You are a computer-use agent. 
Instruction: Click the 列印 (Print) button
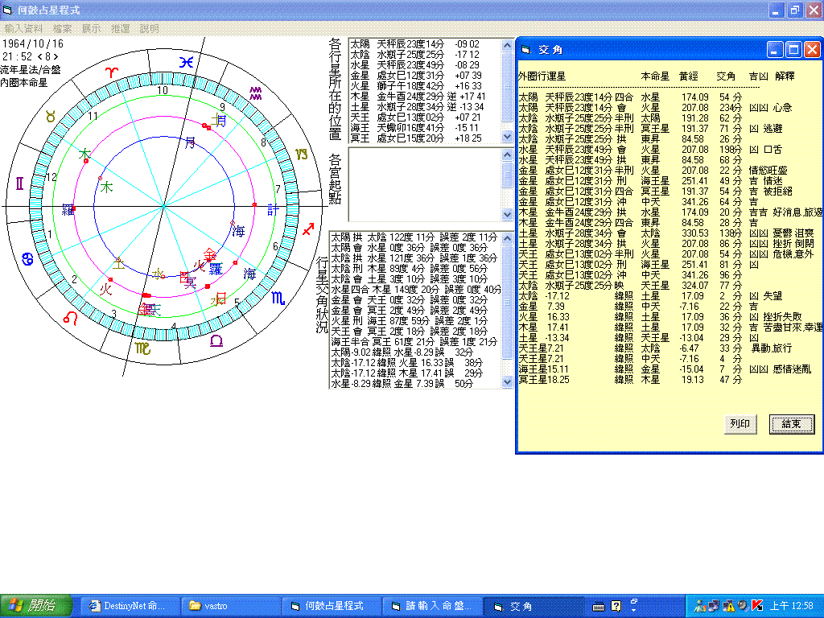click(739, 424)
